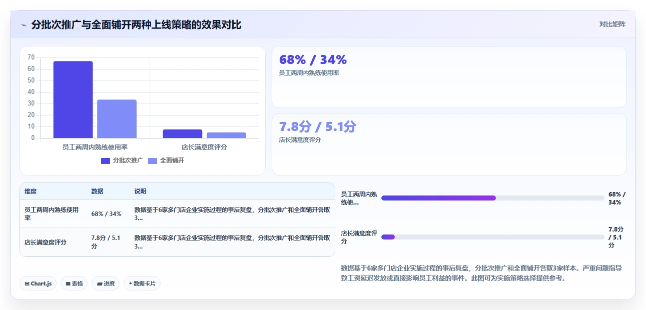This screenshot has width=646, height=310.
Task: Select the 表格 tag chip
Action: pos(74,283)
